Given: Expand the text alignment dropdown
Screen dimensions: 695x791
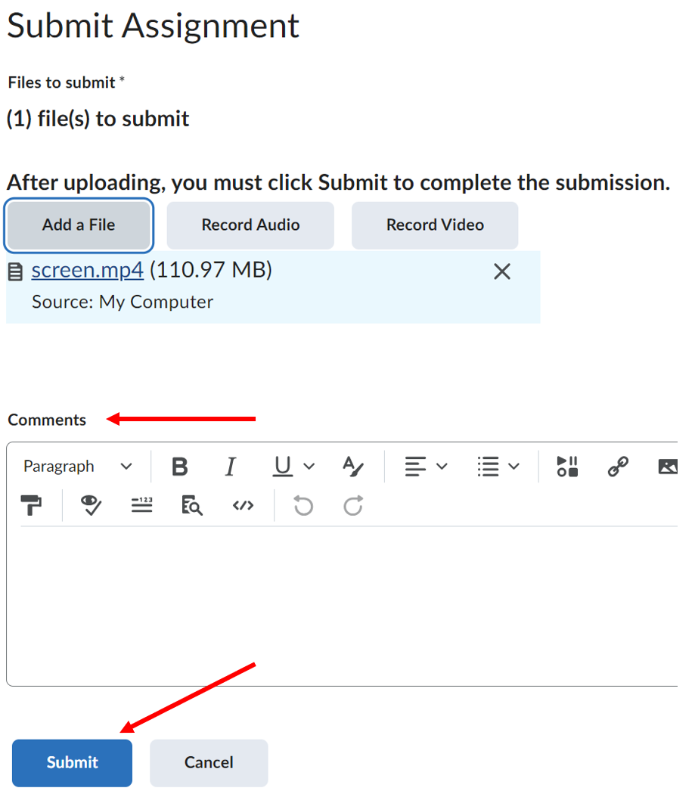Looking at the screenshot, I should 426,467.
